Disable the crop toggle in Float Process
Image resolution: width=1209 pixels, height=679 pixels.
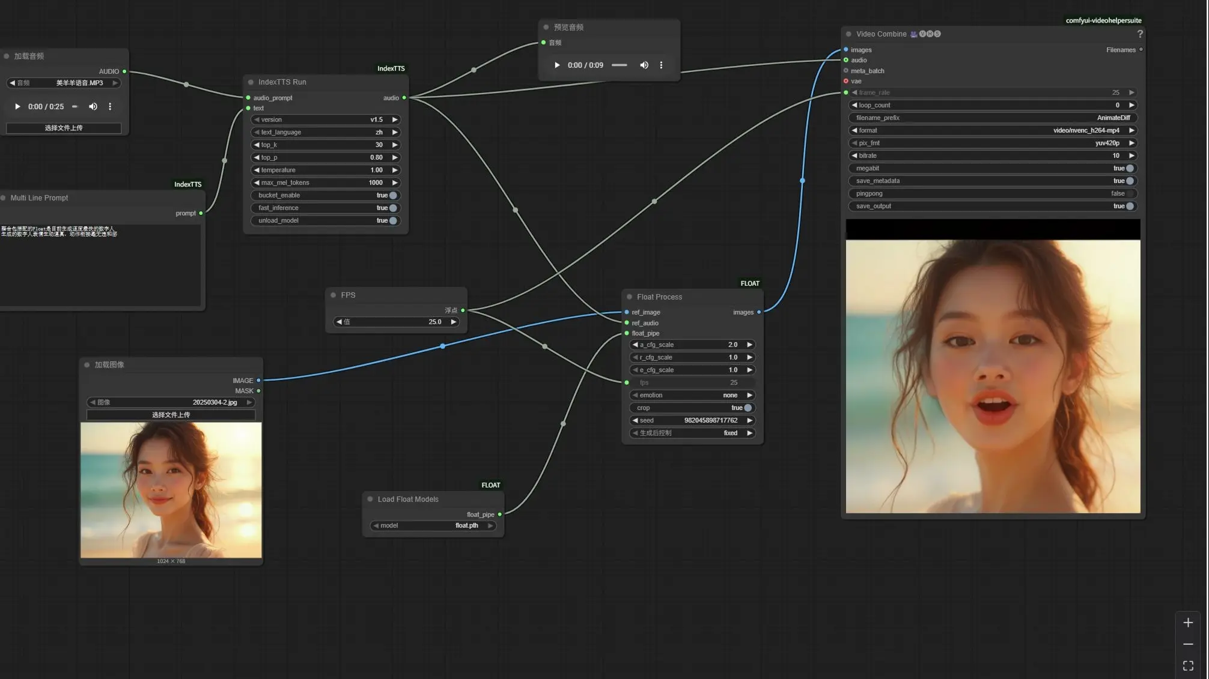pyautogui.click(x=747, y=408)
